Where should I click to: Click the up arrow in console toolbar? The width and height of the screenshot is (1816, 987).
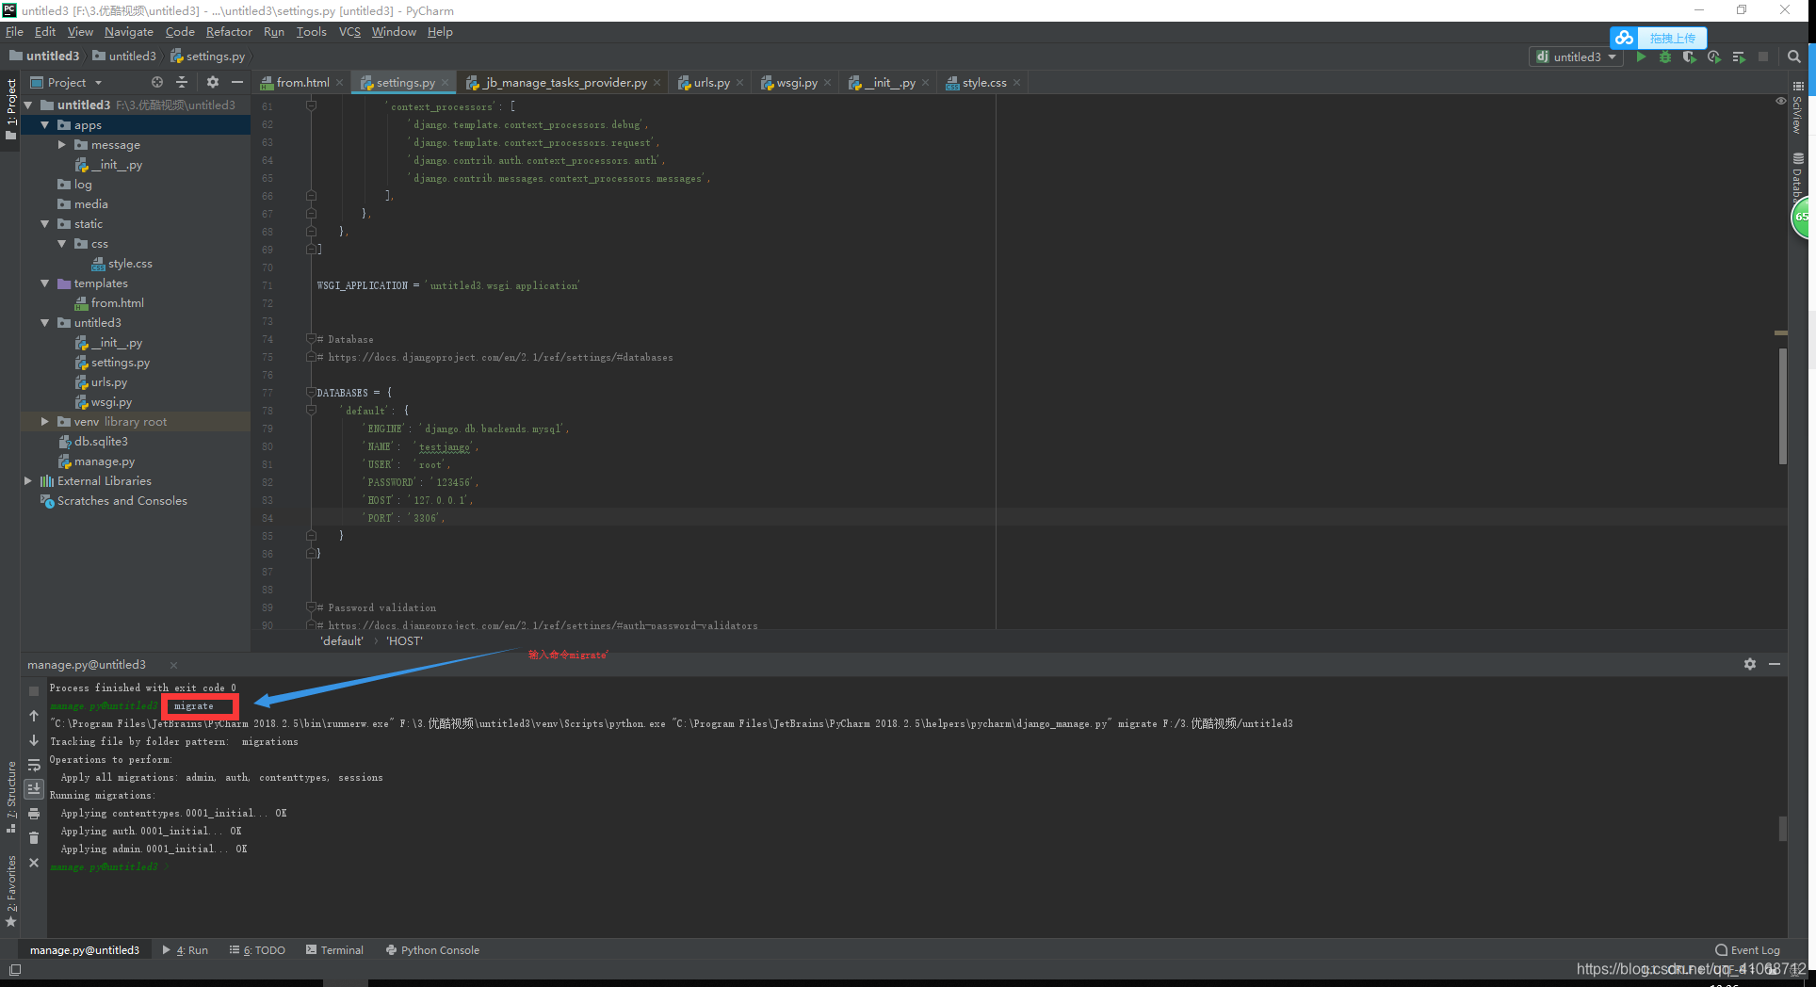coord(34,716)
